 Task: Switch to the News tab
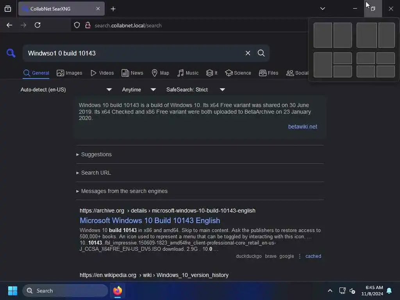point(132,73)
